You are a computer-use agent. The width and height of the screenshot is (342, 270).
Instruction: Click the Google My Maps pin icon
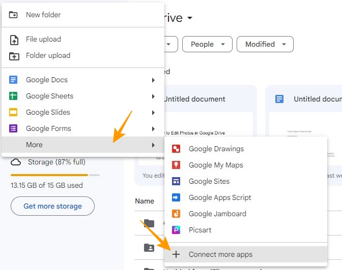(x=176, y=165)
